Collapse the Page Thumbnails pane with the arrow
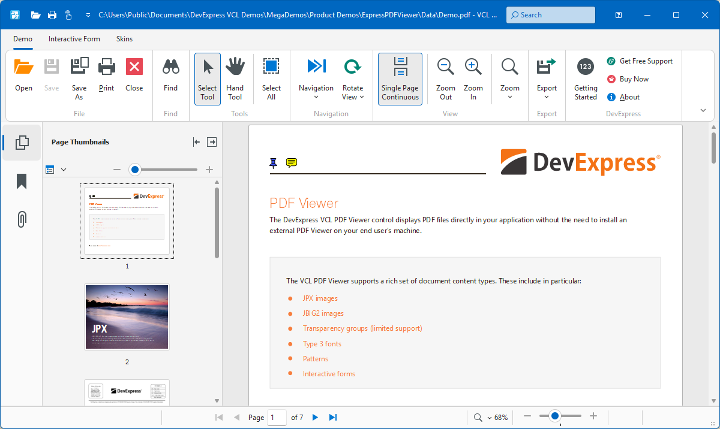This screenshot has width=720, height=429. point(196,142)
